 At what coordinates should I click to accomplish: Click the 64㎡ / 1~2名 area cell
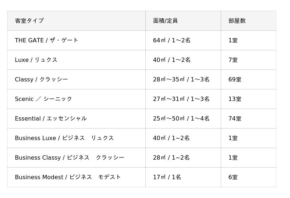pyautogui.click(x=171, y=40)
